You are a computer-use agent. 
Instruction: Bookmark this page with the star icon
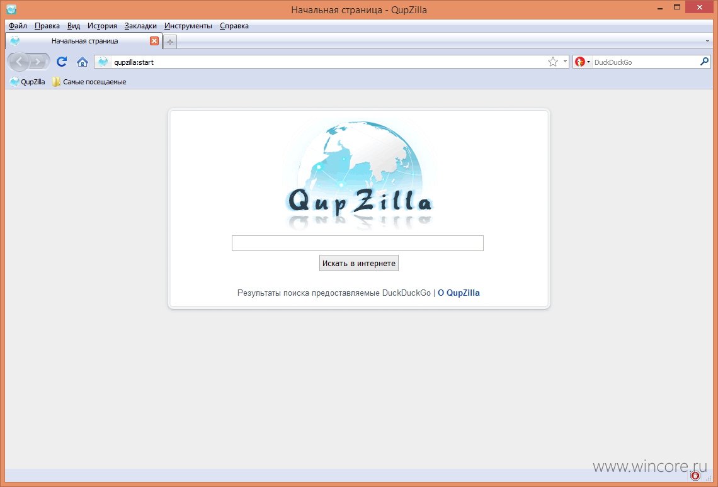click(553, 62)
